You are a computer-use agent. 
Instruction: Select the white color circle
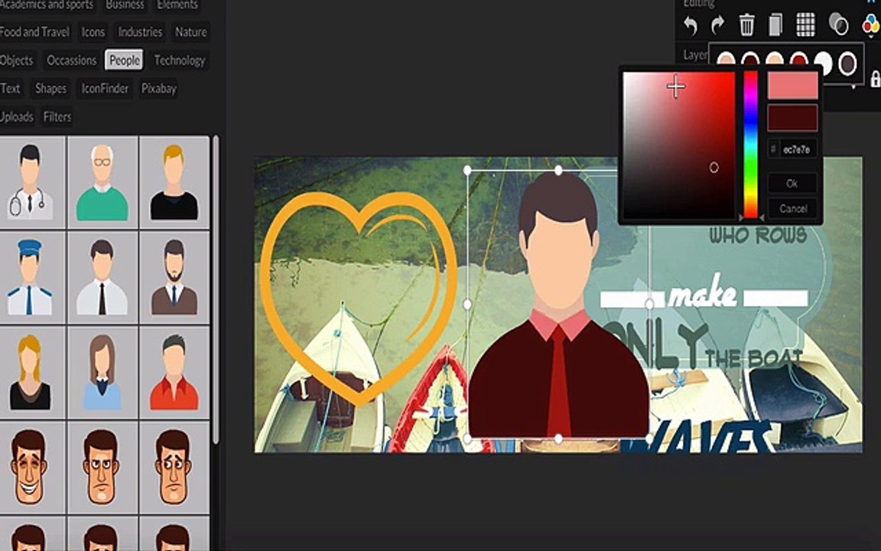click(x=824, y=63)
